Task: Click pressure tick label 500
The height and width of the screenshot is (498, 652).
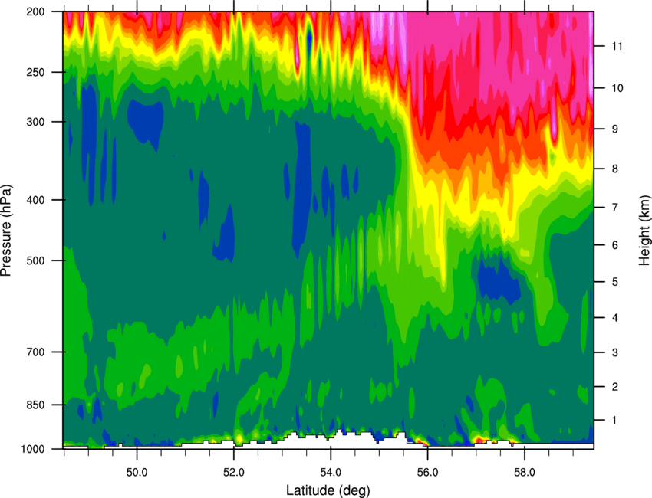Action: click(36, 260)
